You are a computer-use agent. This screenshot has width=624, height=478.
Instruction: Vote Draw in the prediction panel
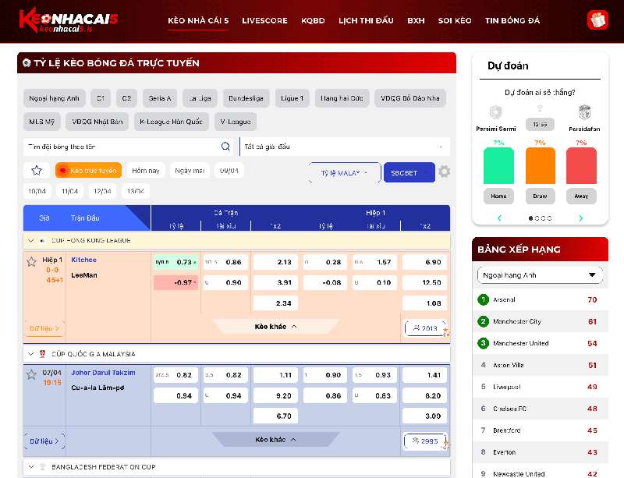tap(540, 196)
